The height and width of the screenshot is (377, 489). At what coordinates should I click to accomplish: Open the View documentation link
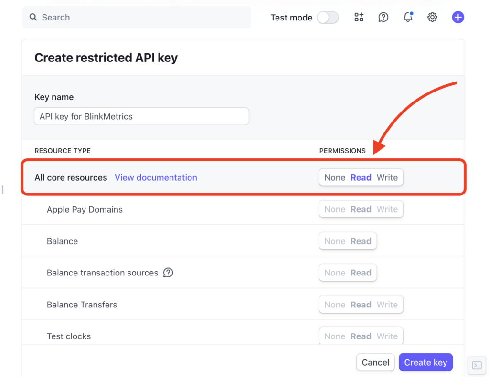pyautogui.click(x=156, y=177)
